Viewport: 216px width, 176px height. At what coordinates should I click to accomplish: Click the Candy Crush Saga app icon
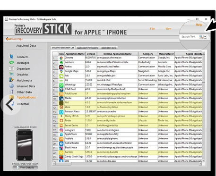[61, 157]
